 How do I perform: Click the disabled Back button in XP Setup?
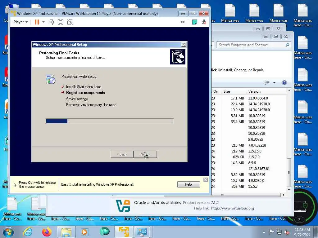pyautogui.click(x=122, y=154)
